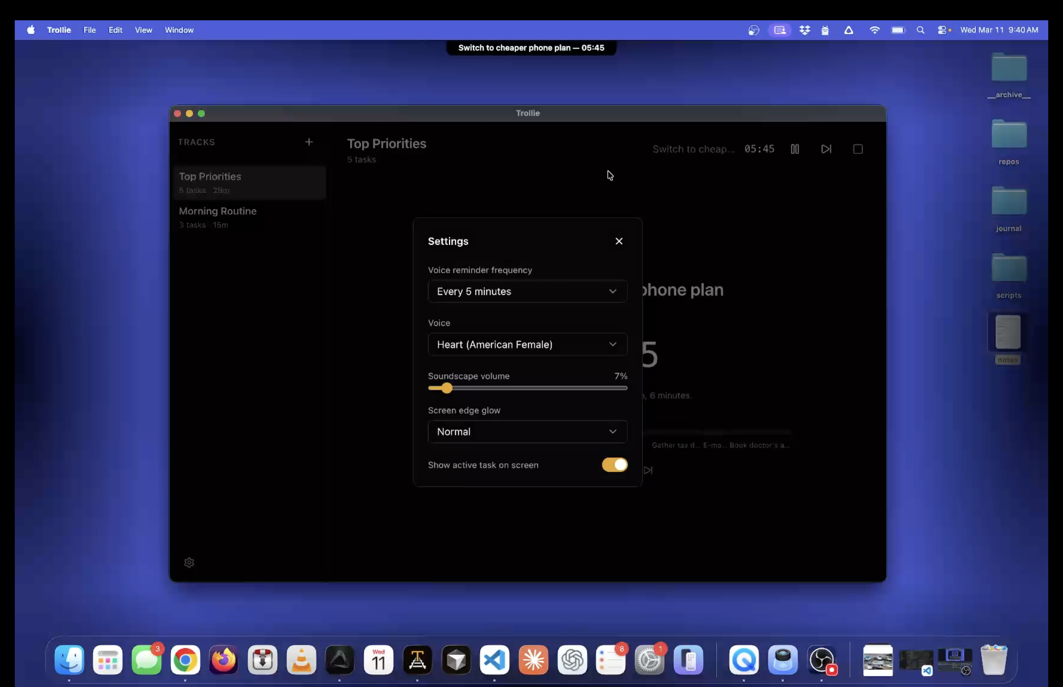The width and height of the screenshot is (1063, 687).
Task: Click the Soundscape volume slider handle
Action: pos(447,388)
